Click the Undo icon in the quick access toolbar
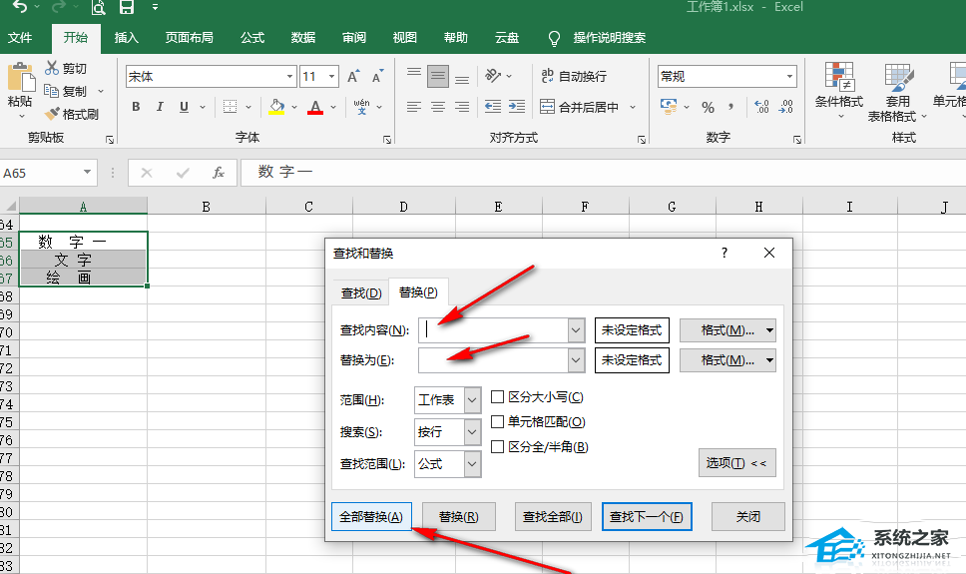This screenshot has width=966, height=574. [x=20, y=7]
